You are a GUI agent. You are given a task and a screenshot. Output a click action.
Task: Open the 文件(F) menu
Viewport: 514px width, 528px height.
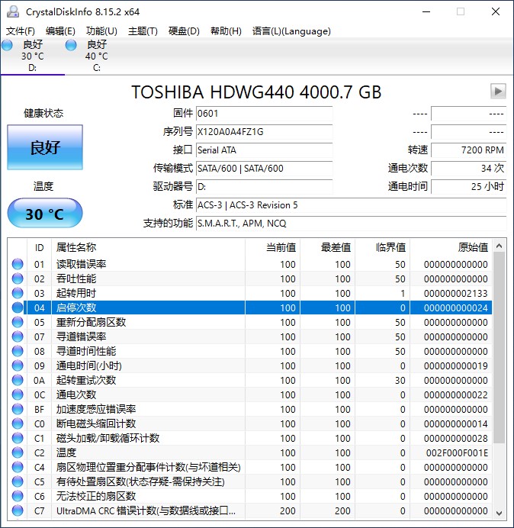pyautogui.click(x=20, y=31)
